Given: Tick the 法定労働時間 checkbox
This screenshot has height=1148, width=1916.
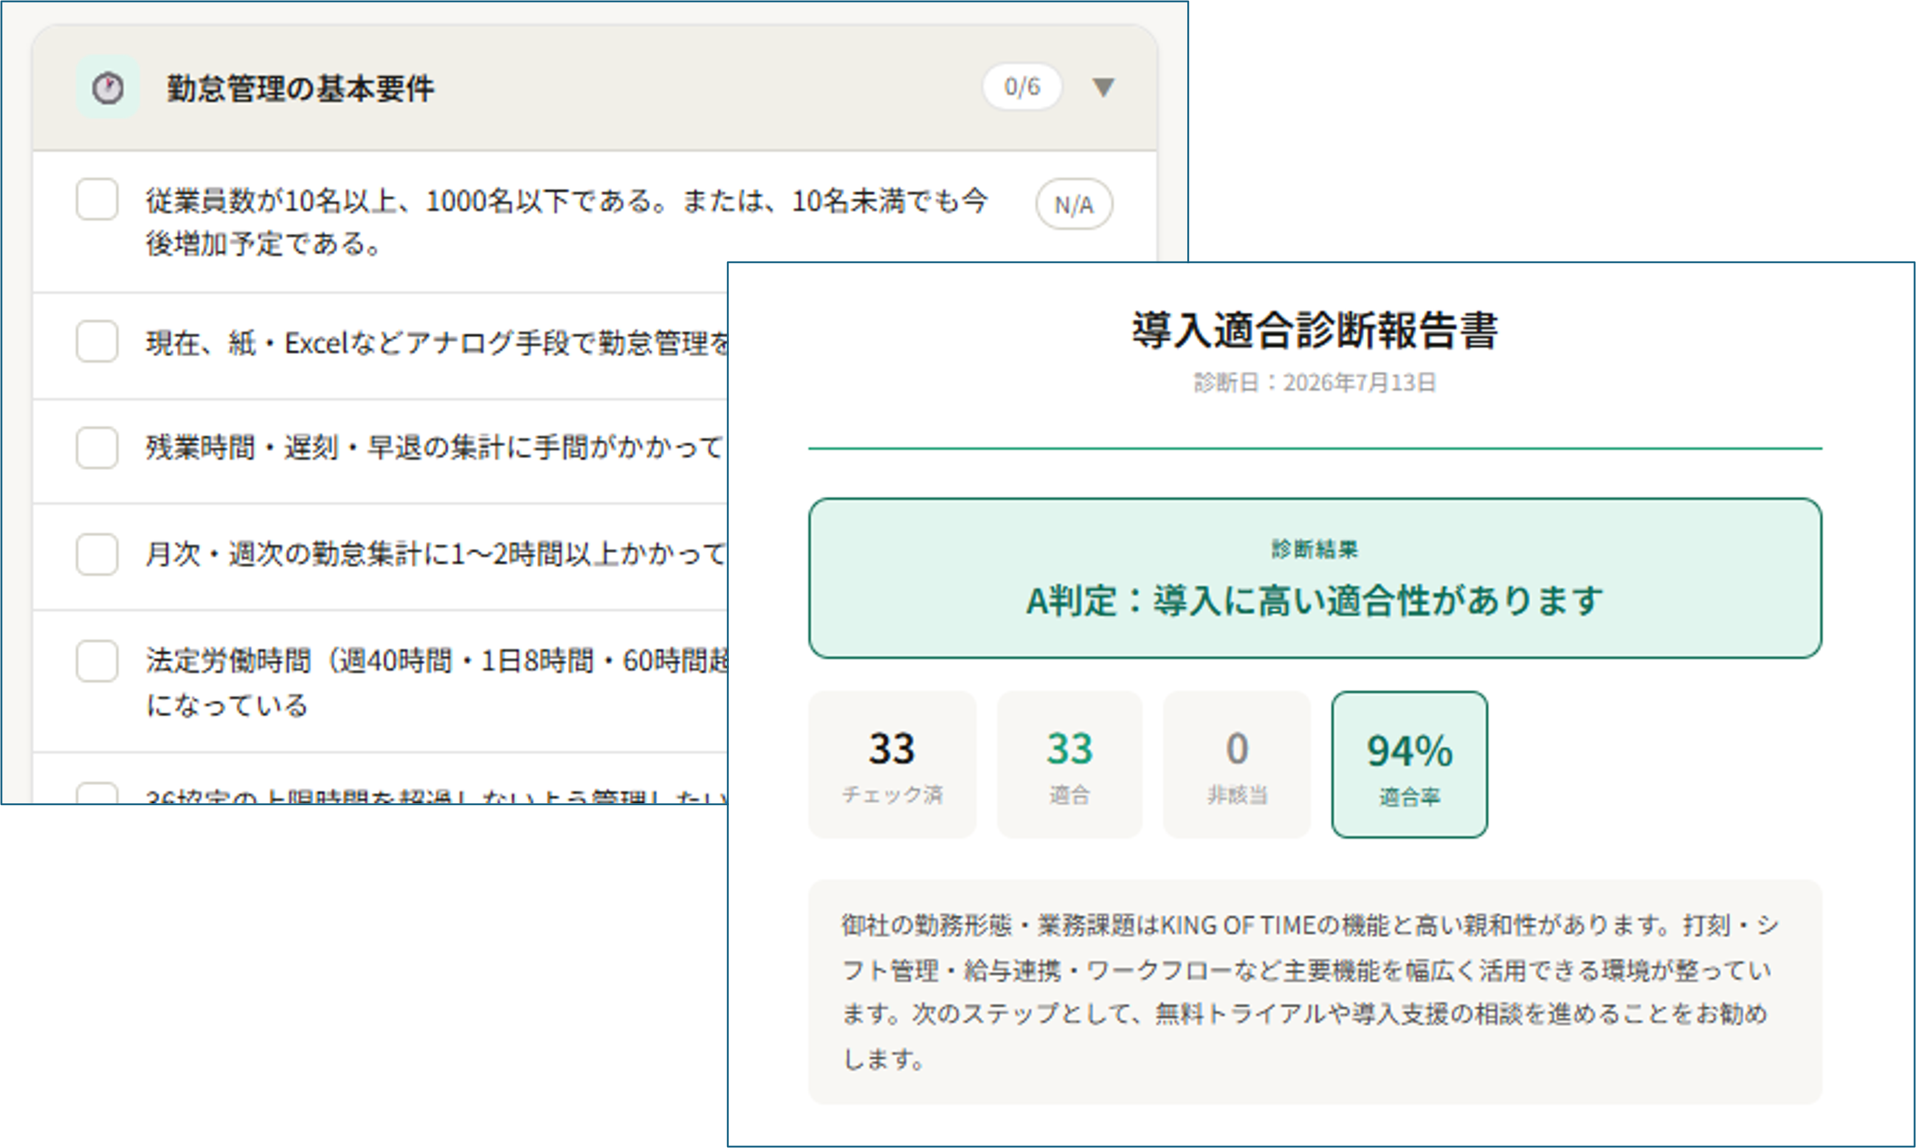Looking at the screenshot, I should [x=97, y=660].
